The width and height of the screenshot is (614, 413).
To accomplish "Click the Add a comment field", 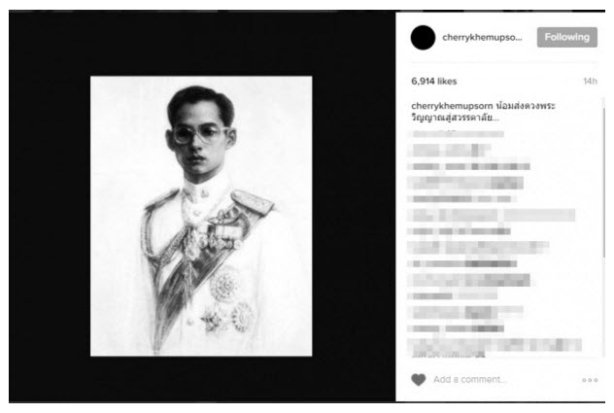I will [x=469, y=379].
